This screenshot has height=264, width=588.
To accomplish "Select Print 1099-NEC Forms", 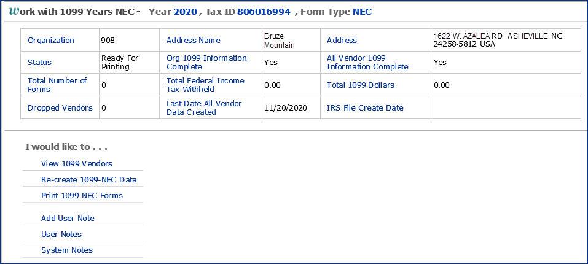I will [82, 196].
